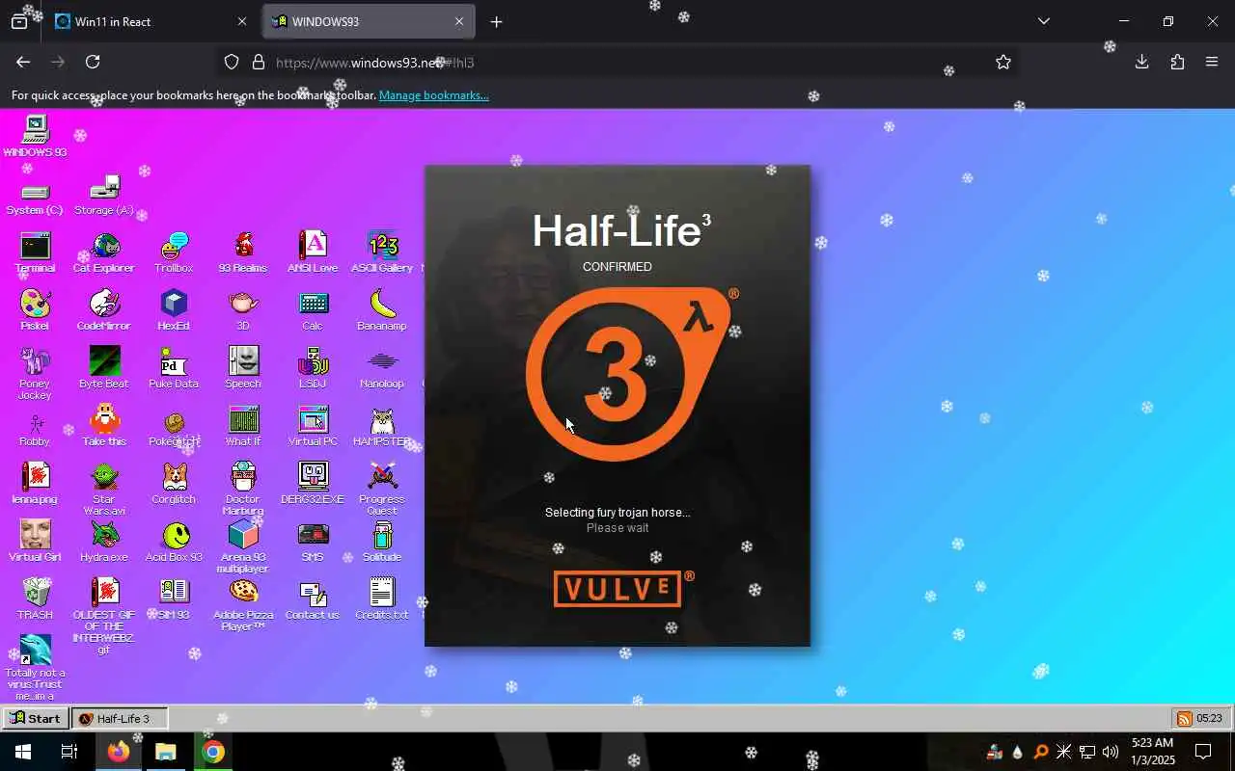Open Progress Quest icon
Viewport: 1235px width, 771px height.
[x=382, y=491]
